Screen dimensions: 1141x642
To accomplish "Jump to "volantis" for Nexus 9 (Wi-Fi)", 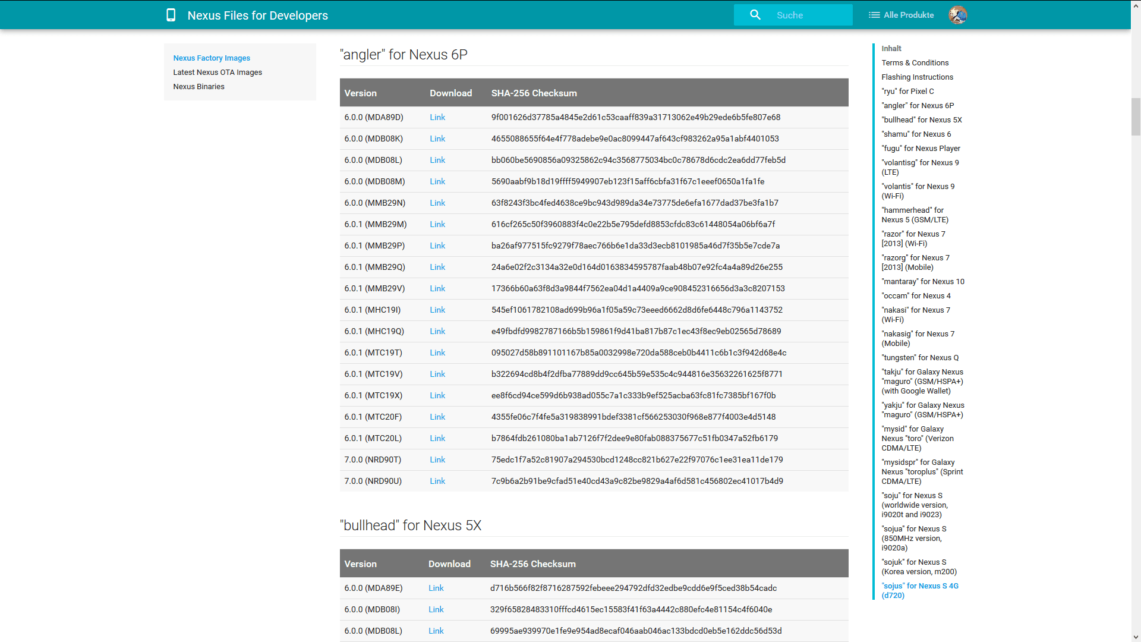I will (x=918, y=191).
